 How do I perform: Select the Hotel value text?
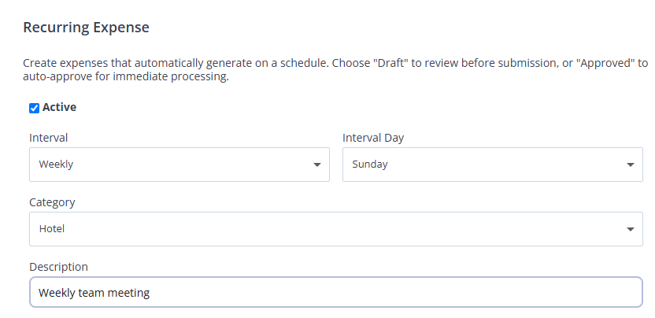(x=51, y=229)
